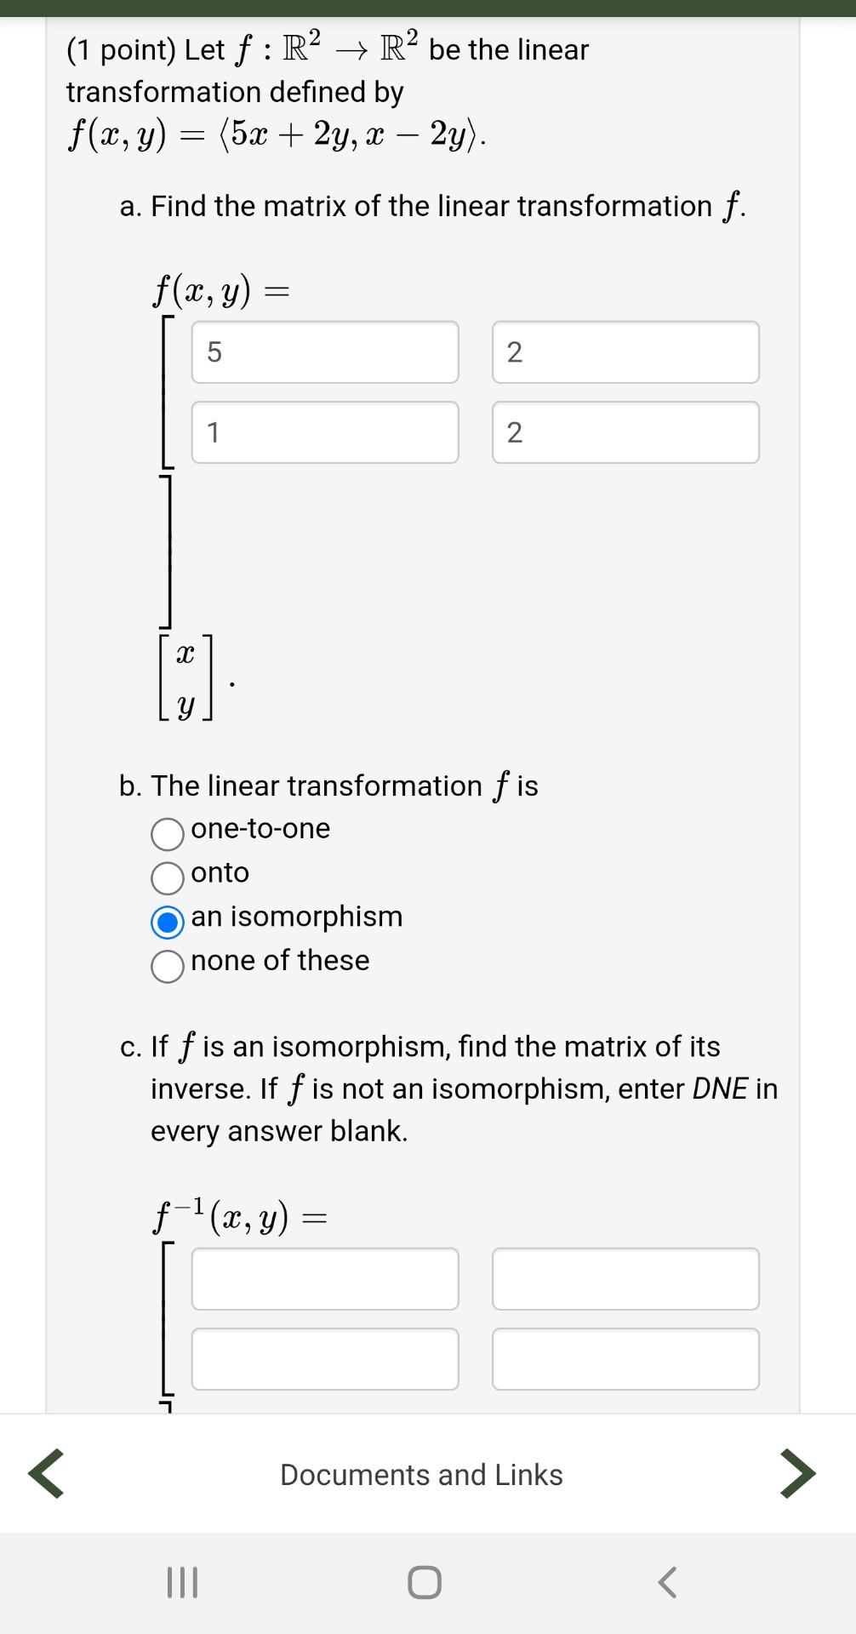Select the 'onto' radio button

coord(168,877)
